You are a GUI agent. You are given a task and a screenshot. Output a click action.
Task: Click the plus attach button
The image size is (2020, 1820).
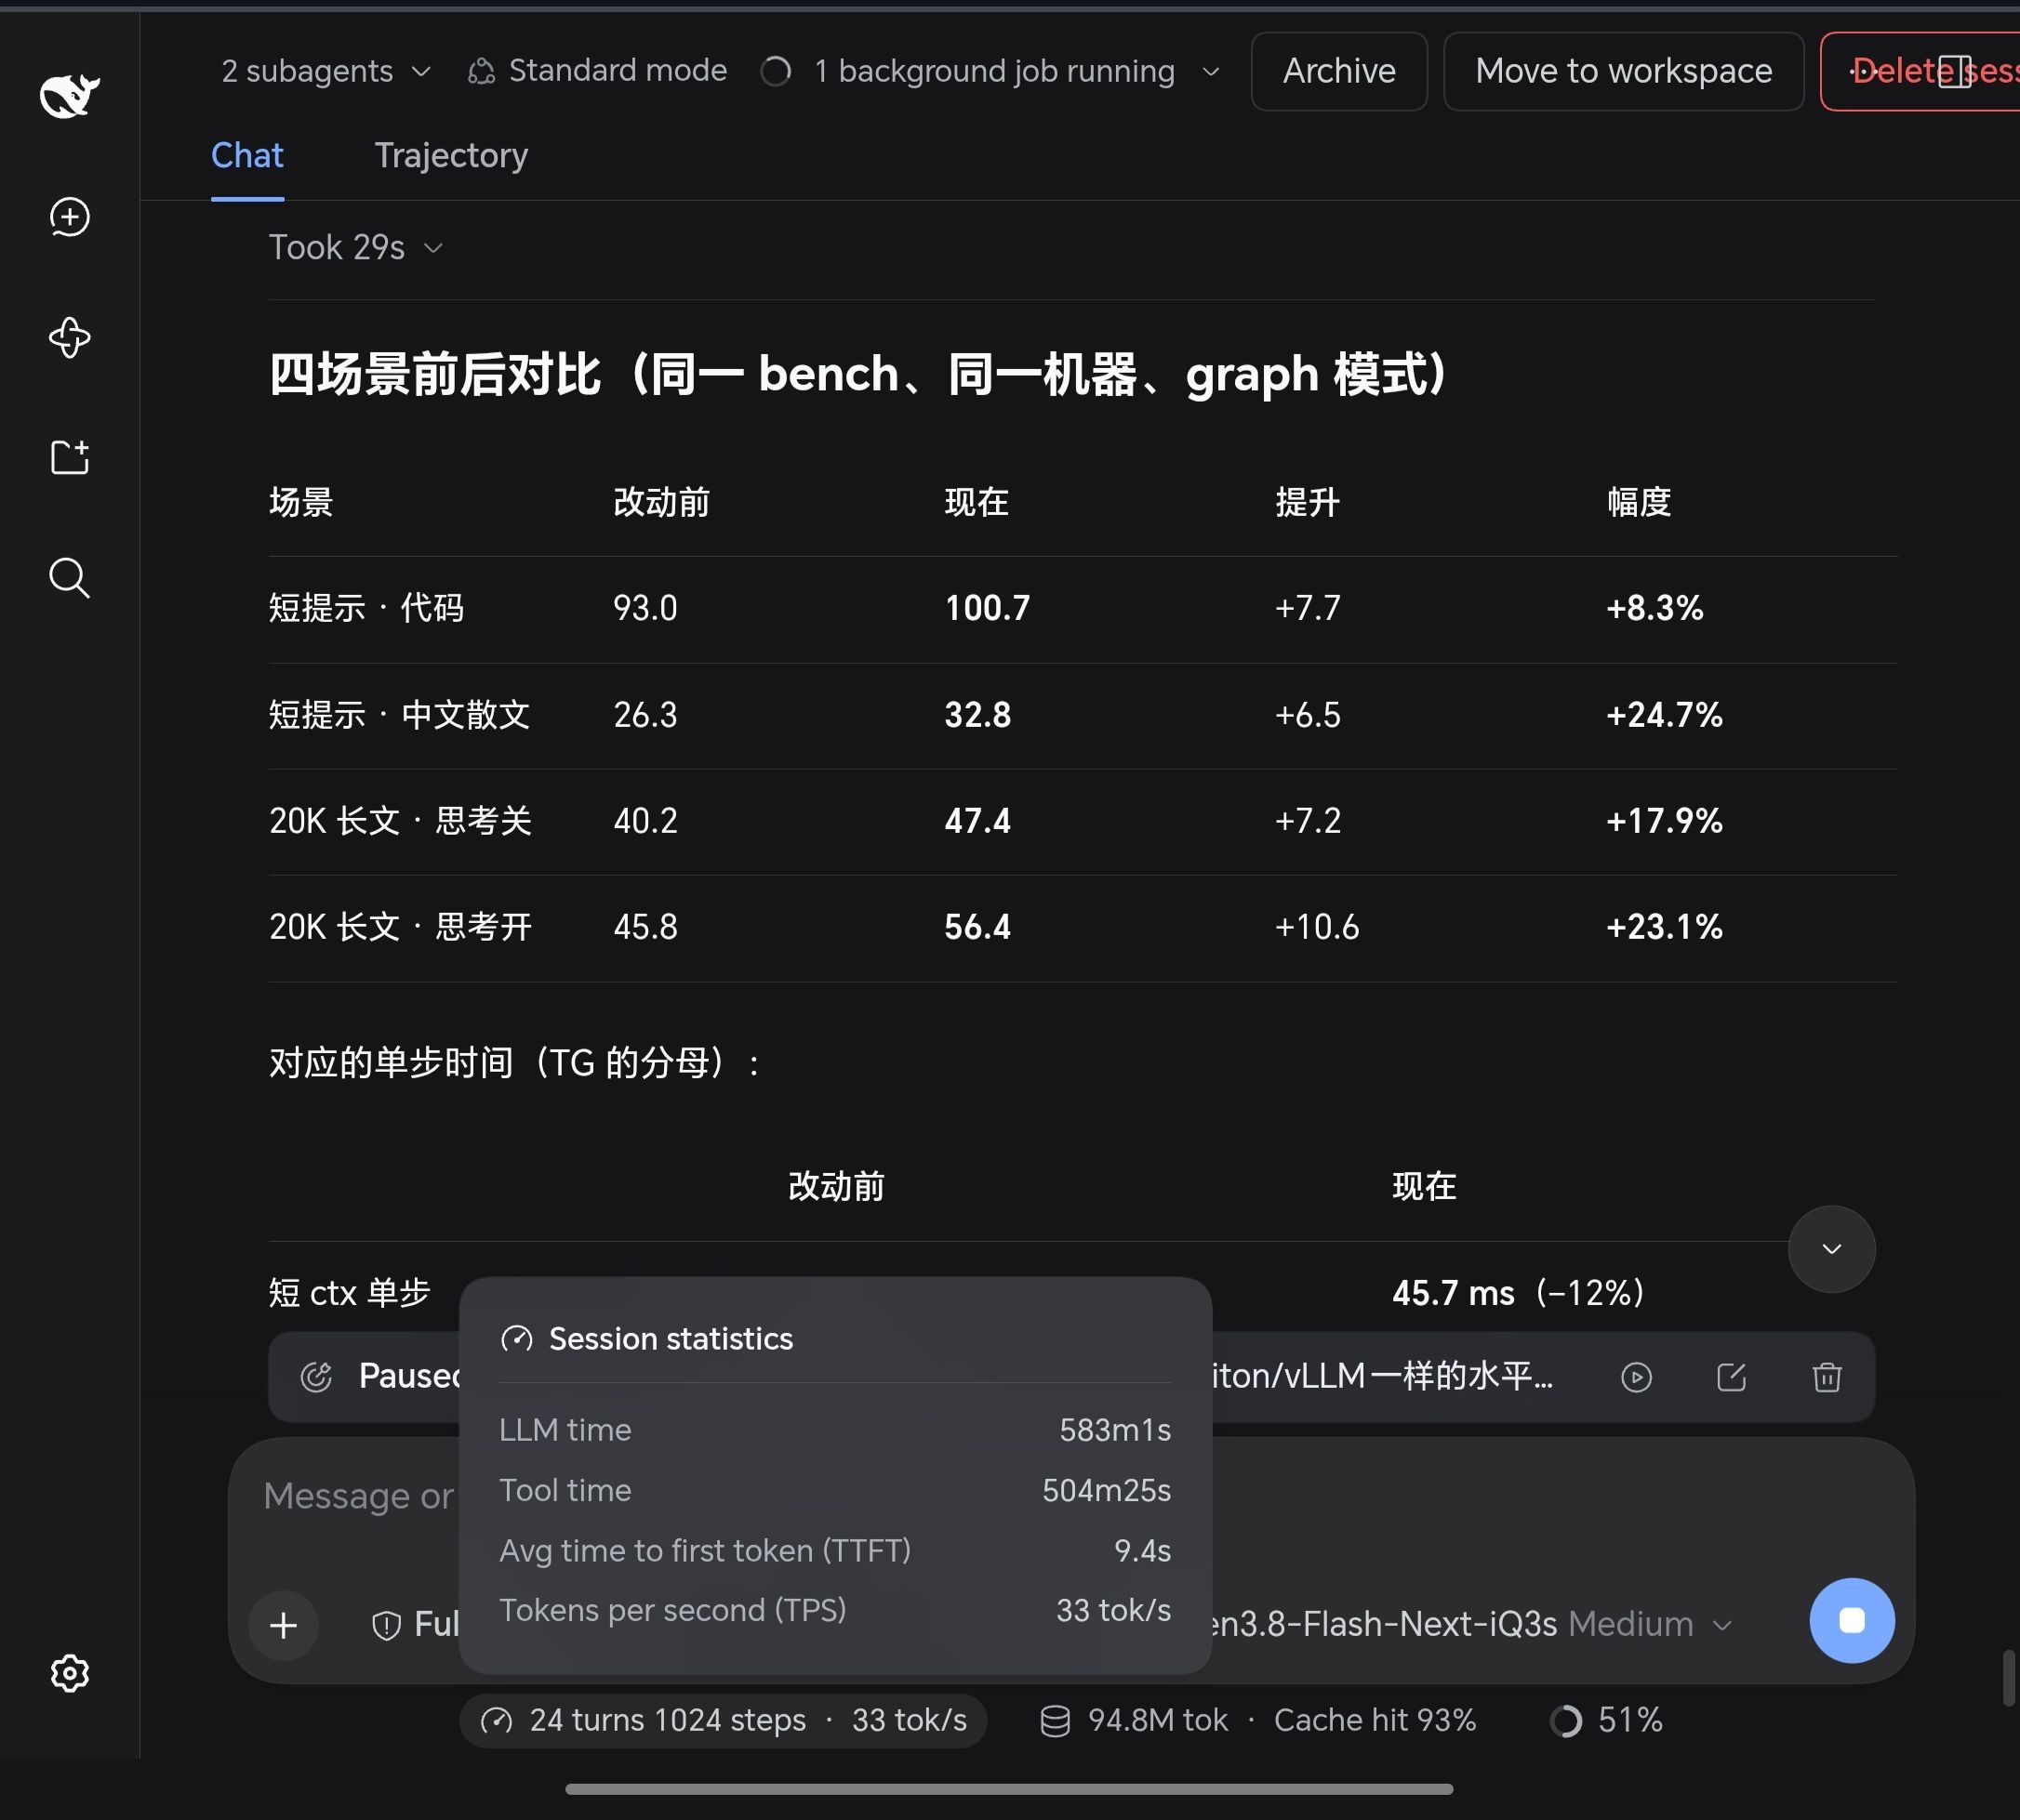tap(285, 1625)
